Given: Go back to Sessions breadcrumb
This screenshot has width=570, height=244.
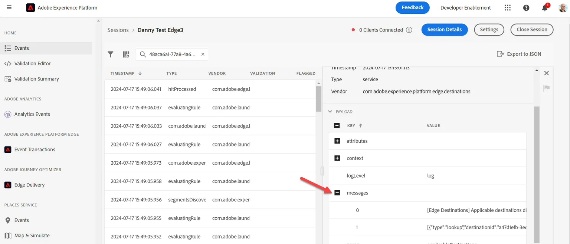Looking at the screenshot, I should pos(118,30).
